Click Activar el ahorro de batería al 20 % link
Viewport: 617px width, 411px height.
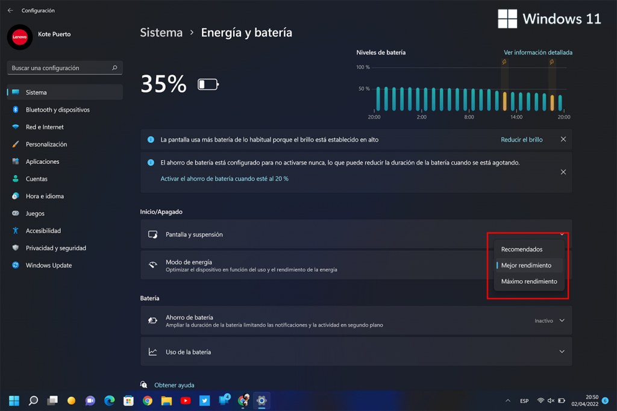(224, 179)
